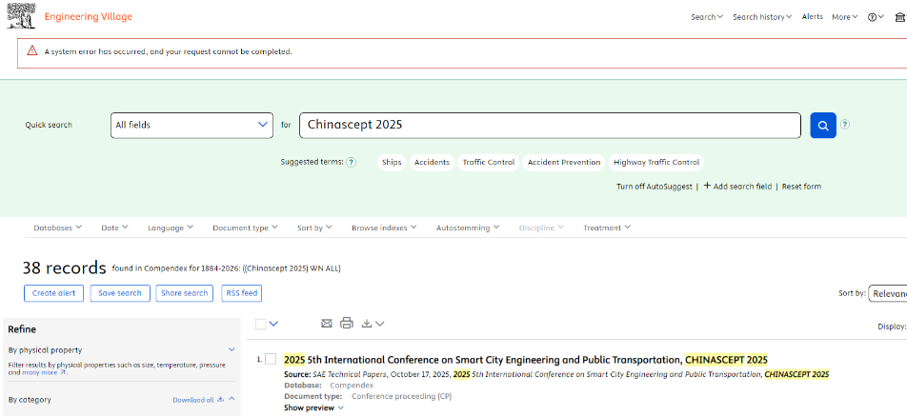
Task: Click the help icon beside Suggested terms
Action: point(352,163)
